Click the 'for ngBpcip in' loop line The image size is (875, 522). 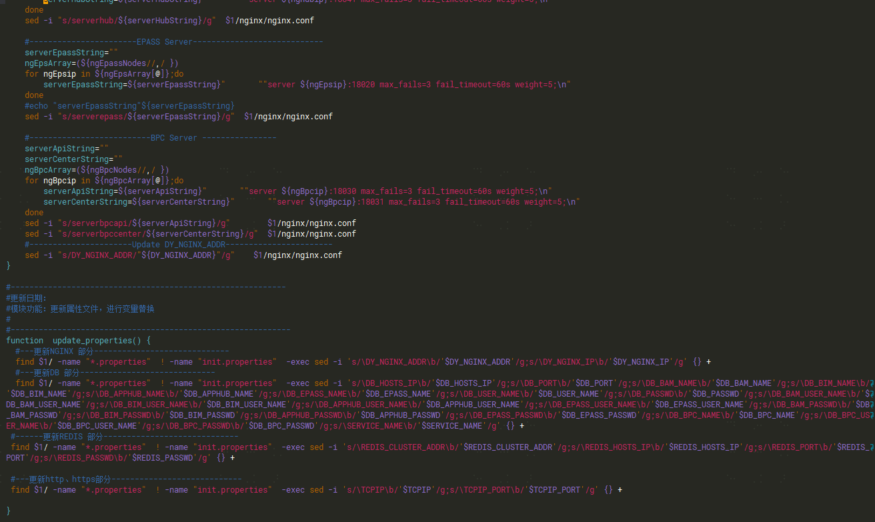point(104,181)
